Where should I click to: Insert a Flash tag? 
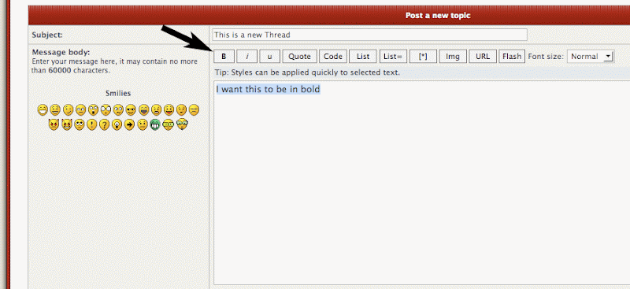(x=512, y=57)
